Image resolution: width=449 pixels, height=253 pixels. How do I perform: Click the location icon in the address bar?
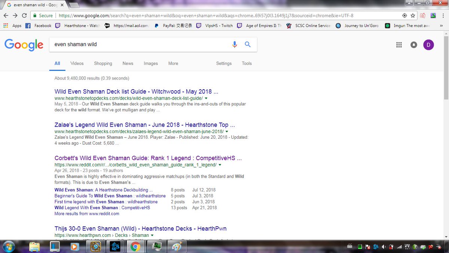404,16
